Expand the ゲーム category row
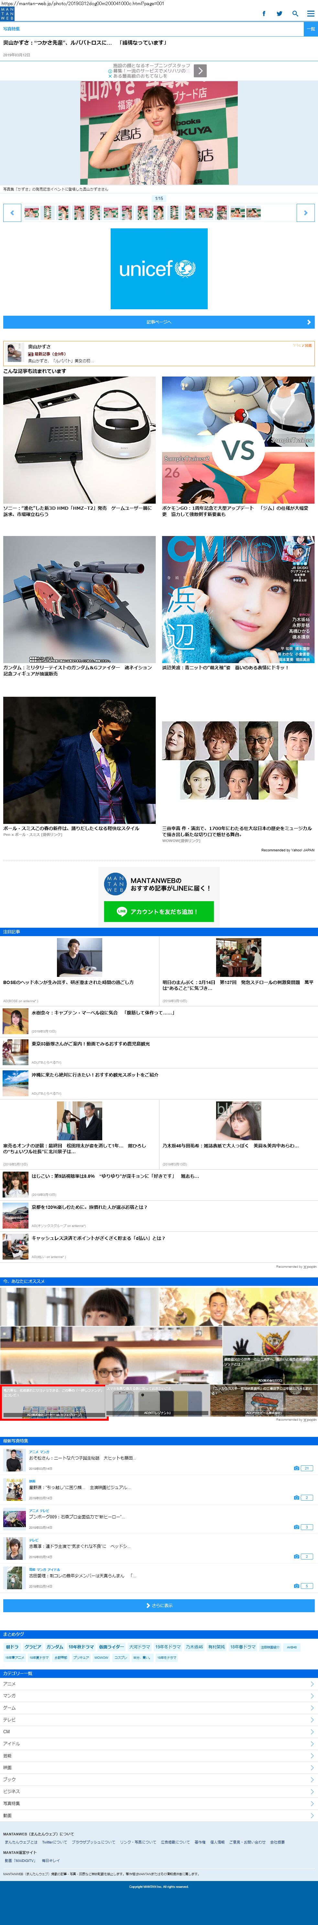 coord(159,1708)
